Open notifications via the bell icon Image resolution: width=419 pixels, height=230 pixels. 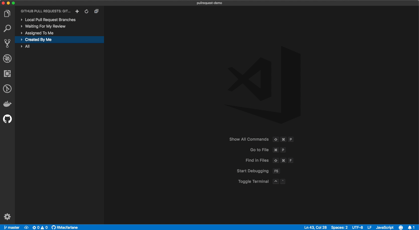coord(410,227)
